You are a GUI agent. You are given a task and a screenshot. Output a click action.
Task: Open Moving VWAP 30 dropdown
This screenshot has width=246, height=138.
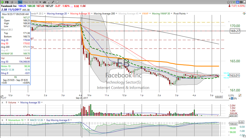coord(171,14)
